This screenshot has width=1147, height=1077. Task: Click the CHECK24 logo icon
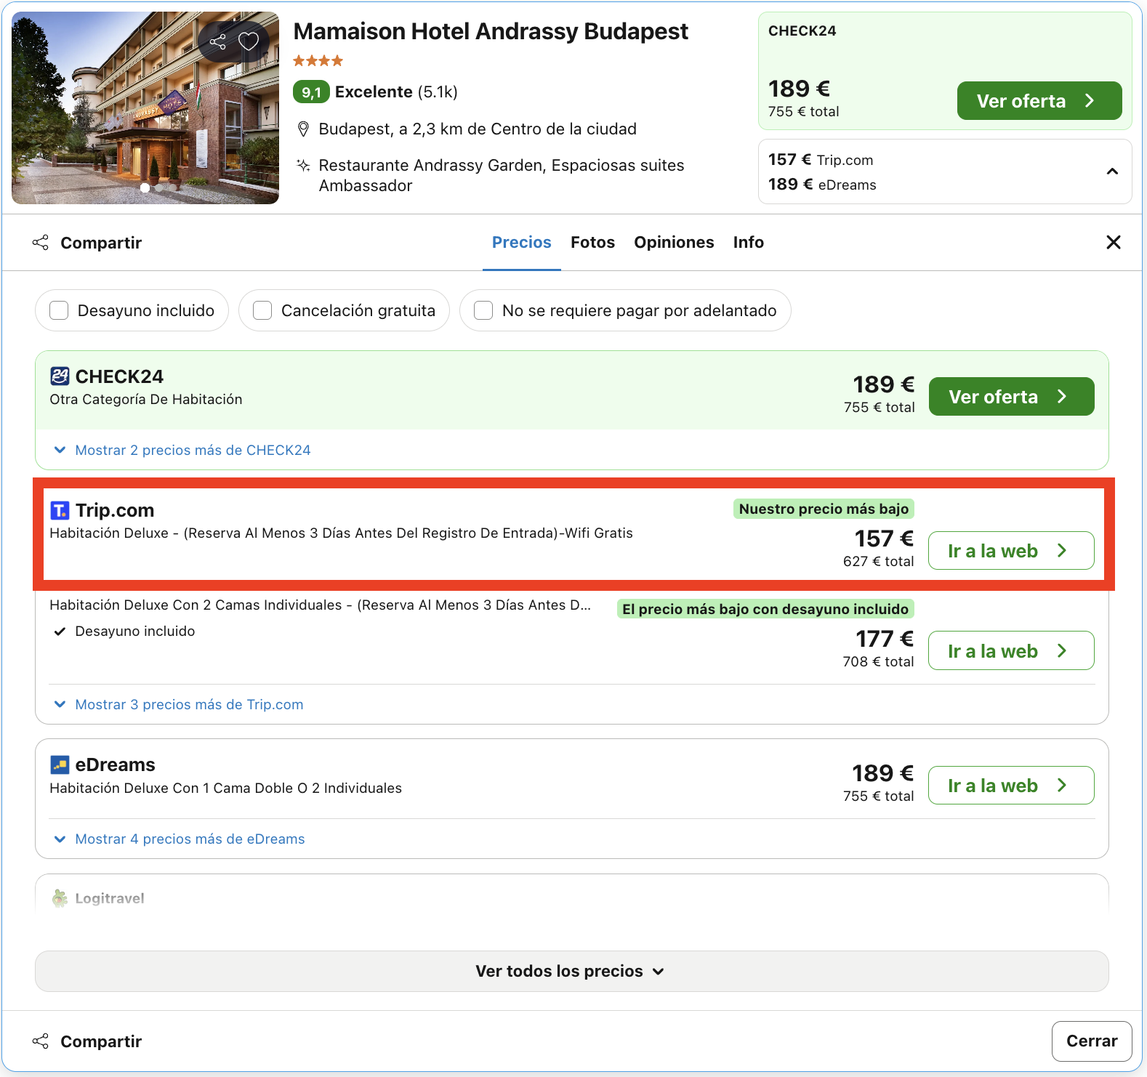click(60, 376)
